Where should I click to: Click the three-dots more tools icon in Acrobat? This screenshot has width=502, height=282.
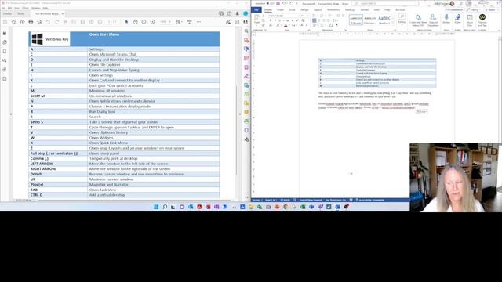click(198, 22)
